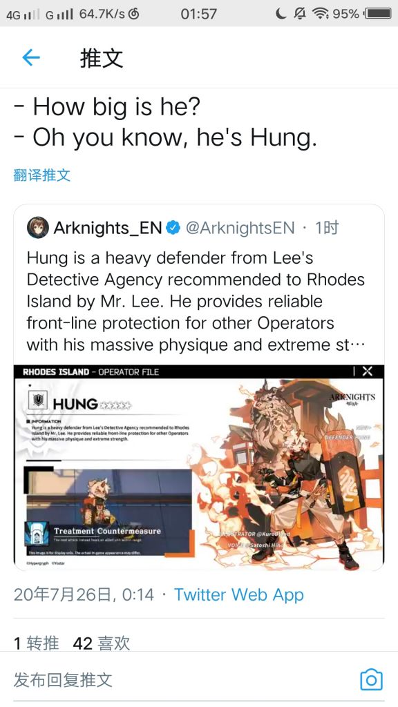Image resolution: width=398 pixels, height=707 pixels.
Task: Tap the muted bell status icon
Action: (300, 14)
